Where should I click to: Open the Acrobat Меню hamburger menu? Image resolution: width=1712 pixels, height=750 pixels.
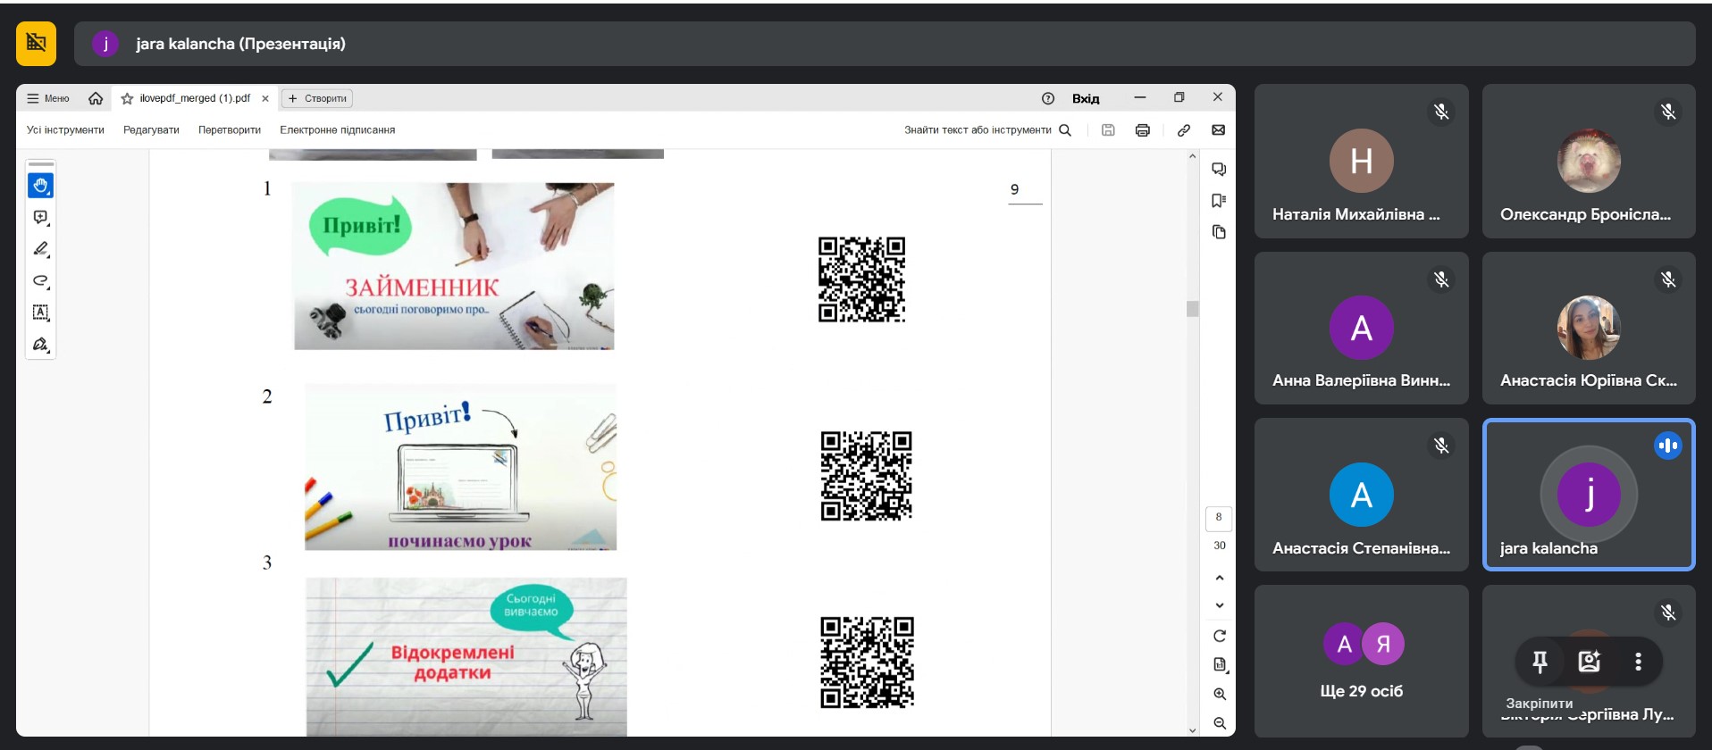click(x=48, y=98)
